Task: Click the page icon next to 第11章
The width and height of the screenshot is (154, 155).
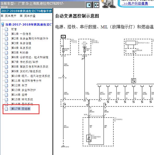Action: click(x=6, y=81)
